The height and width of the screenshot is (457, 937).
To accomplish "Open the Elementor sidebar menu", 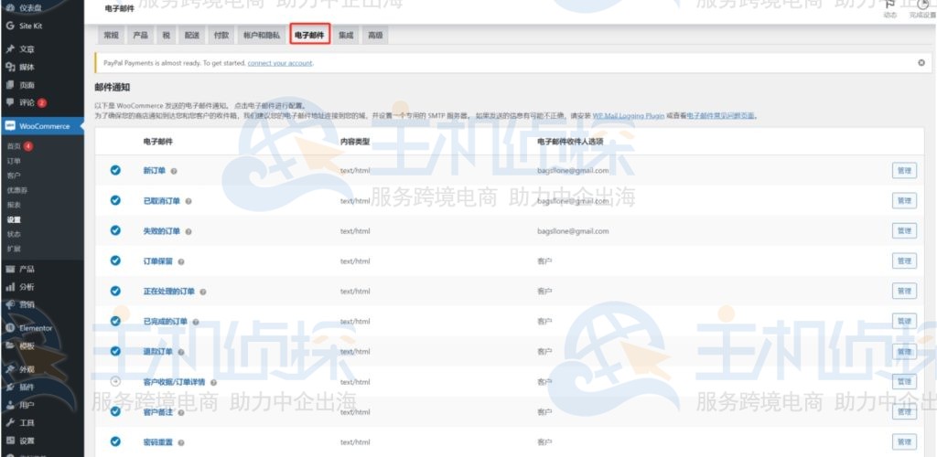I will pos(36,328).
